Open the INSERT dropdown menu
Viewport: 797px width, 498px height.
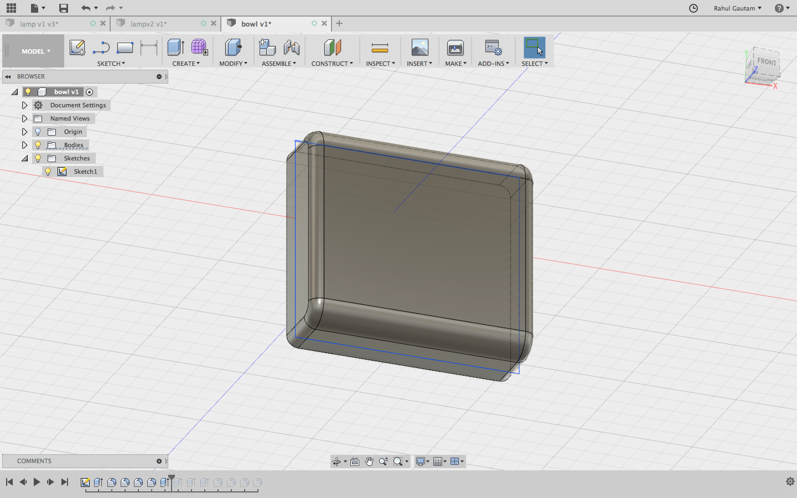pos(419,64)
